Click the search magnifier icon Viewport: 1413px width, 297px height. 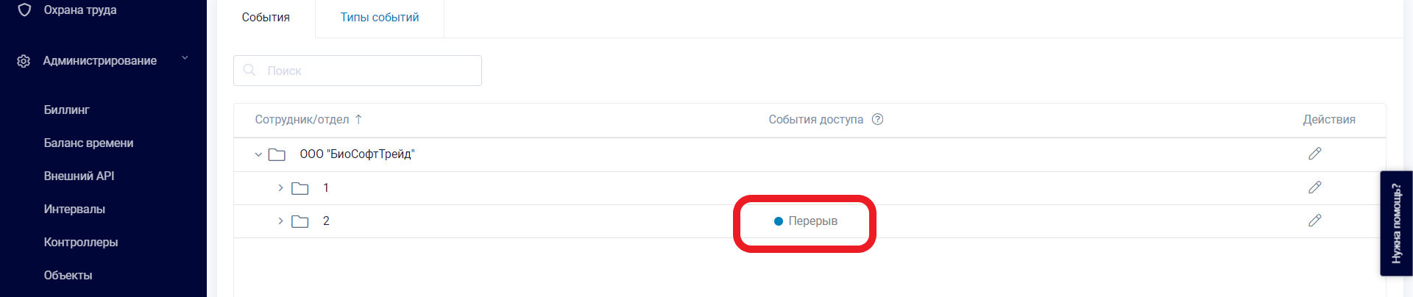pos(249,70)
